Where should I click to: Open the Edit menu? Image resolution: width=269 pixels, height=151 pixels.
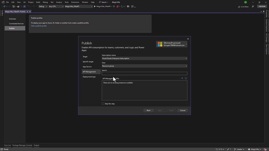pyautogui.click(x=13, y=2)
